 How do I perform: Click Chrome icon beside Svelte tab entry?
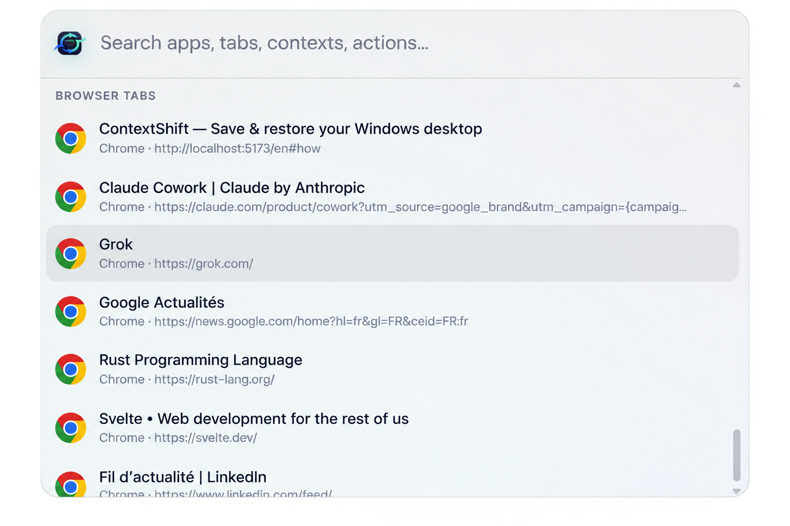[x=70, y=428]
